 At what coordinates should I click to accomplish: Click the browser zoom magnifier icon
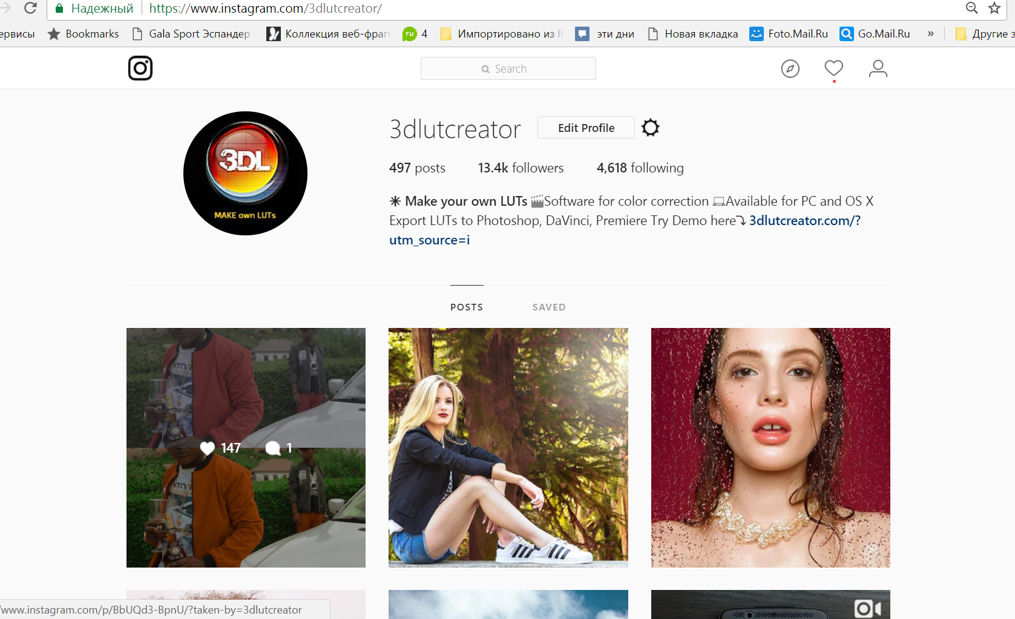(971, 8)
